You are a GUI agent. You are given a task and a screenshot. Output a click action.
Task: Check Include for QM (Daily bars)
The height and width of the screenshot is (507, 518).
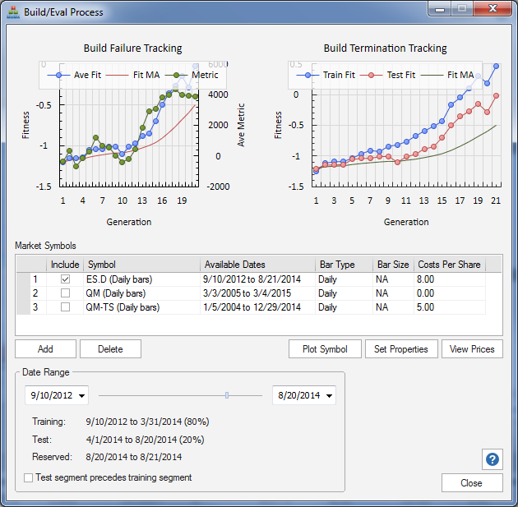coord(65,293)
